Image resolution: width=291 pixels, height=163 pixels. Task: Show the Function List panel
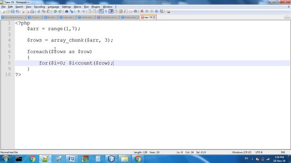point(125,11)
